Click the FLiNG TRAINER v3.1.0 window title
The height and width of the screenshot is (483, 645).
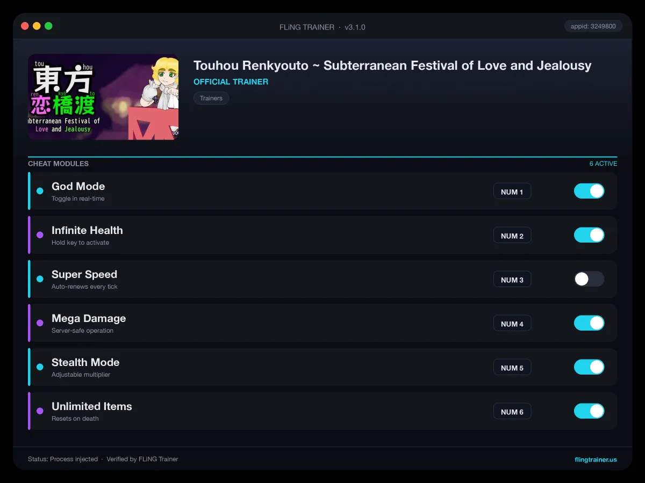pyautogui.click(x=322, y=27)
